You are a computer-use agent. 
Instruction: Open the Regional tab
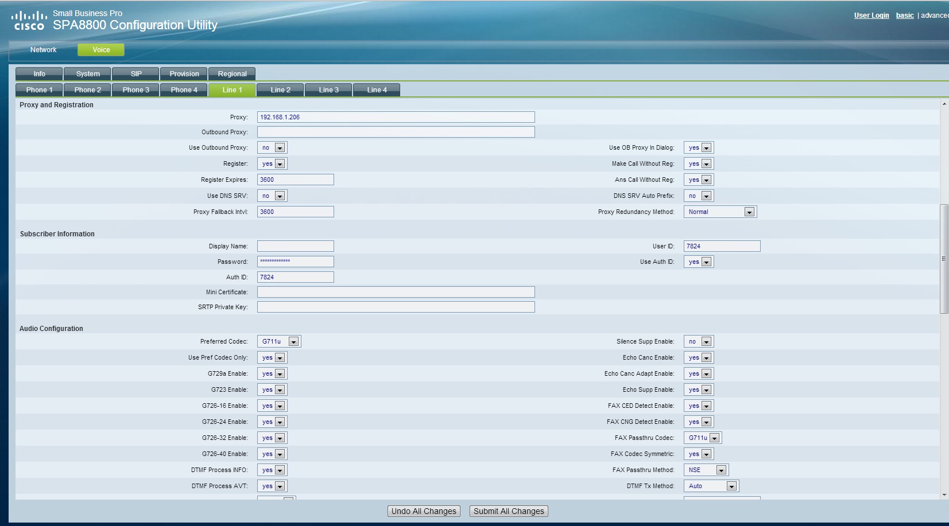tap(232, 74)
